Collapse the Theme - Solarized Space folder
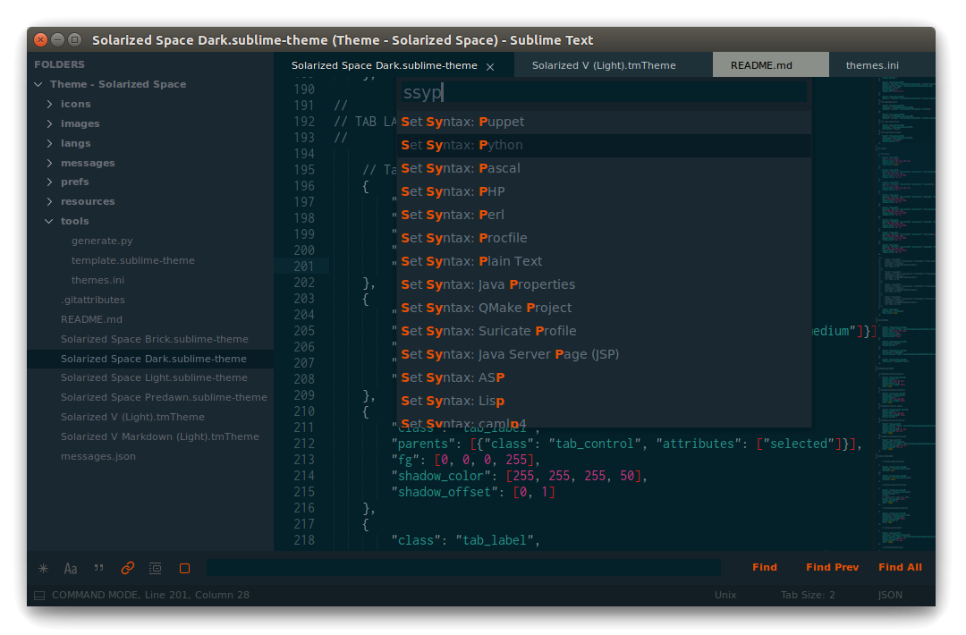Image resolution: width=966 pixels, height=635 pixels. [x=38, y=84]
